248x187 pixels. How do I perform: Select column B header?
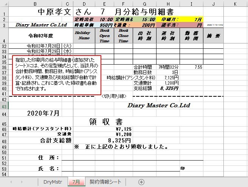35,4
